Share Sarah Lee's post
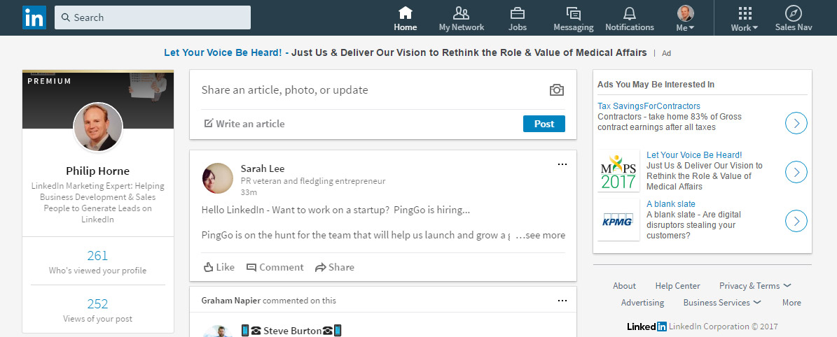 click(x=335, y=267)
